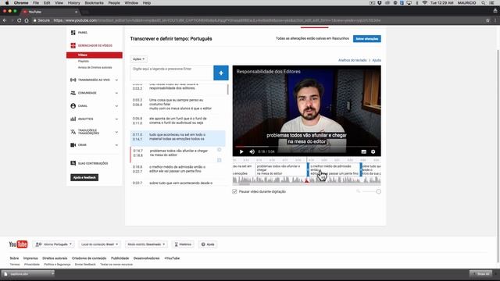
Task: Open the Ajuda link above the video
Action: (377, 60)
